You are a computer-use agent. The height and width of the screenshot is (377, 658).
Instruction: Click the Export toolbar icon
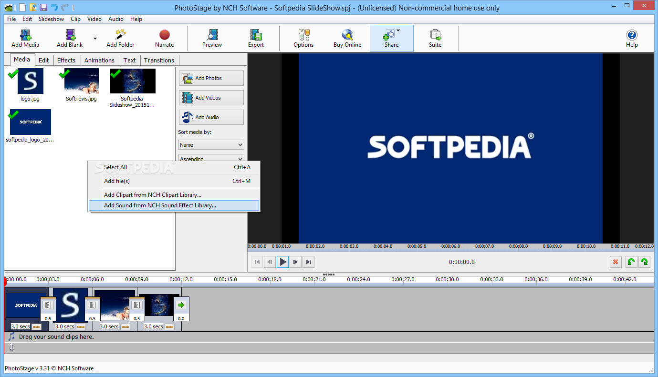256,35
